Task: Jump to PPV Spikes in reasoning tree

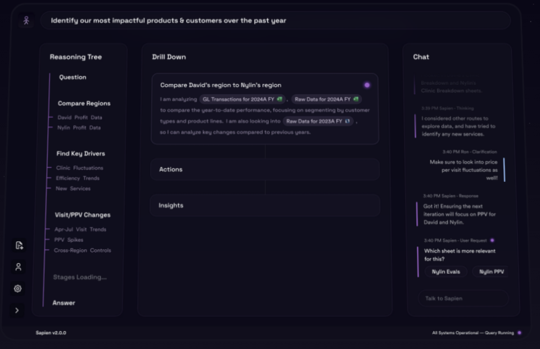Action: pyautogui.click(x=68, y=240)
